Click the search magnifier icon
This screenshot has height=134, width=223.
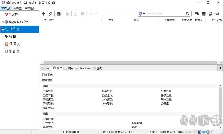pyautogui.click(x=187, y=14)
